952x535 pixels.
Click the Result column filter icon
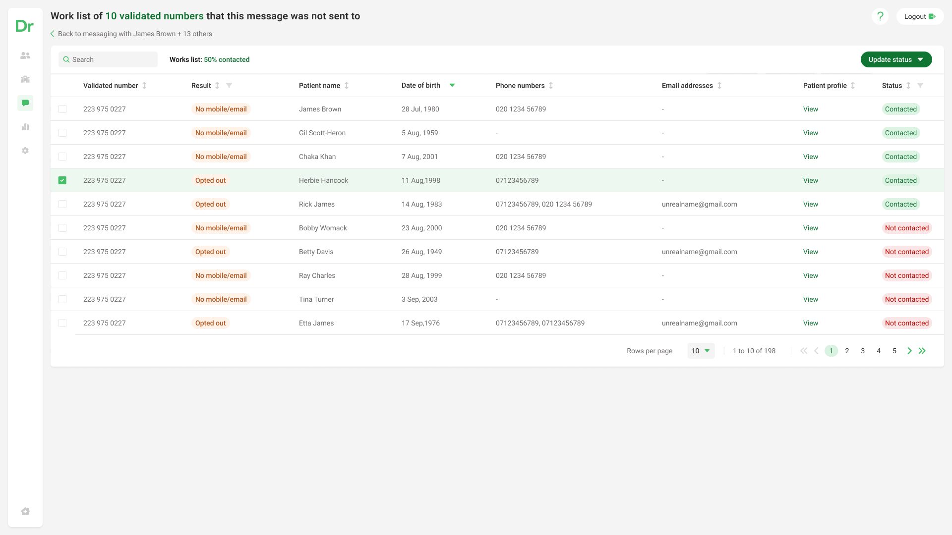tap(229, 85)
